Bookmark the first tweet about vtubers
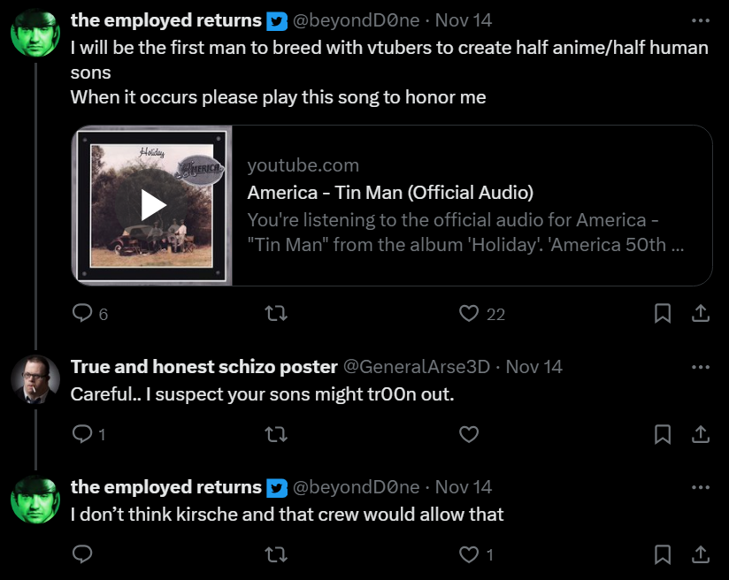The image size is (729, 580). coord(662,313)
